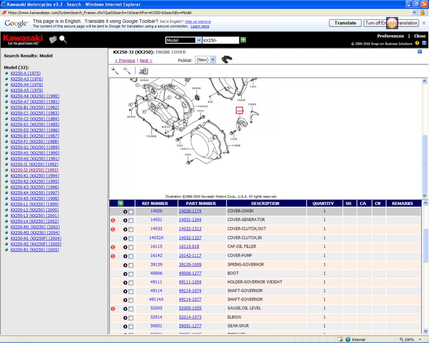Click the print illustration icon in diagram toolbar
Viewport: 429px width, 343px height.
[143, 71]
